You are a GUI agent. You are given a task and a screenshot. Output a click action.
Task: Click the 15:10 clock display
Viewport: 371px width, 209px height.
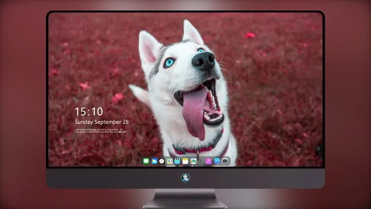tap(89, 111)
